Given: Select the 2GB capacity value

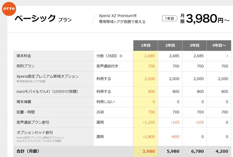Looking at the screenshot, I should click(x=101, y=112).
